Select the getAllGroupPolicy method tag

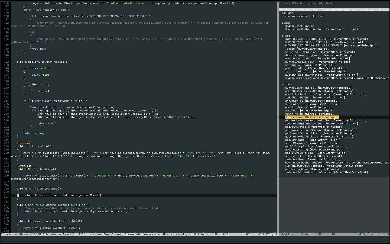coord(317,146)
